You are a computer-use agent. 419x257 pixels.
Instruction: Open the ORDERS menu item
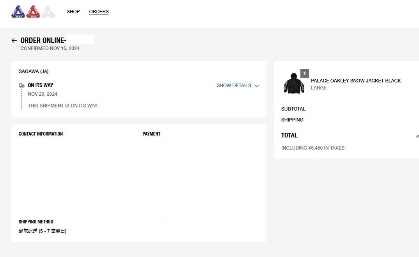(99, 11)
